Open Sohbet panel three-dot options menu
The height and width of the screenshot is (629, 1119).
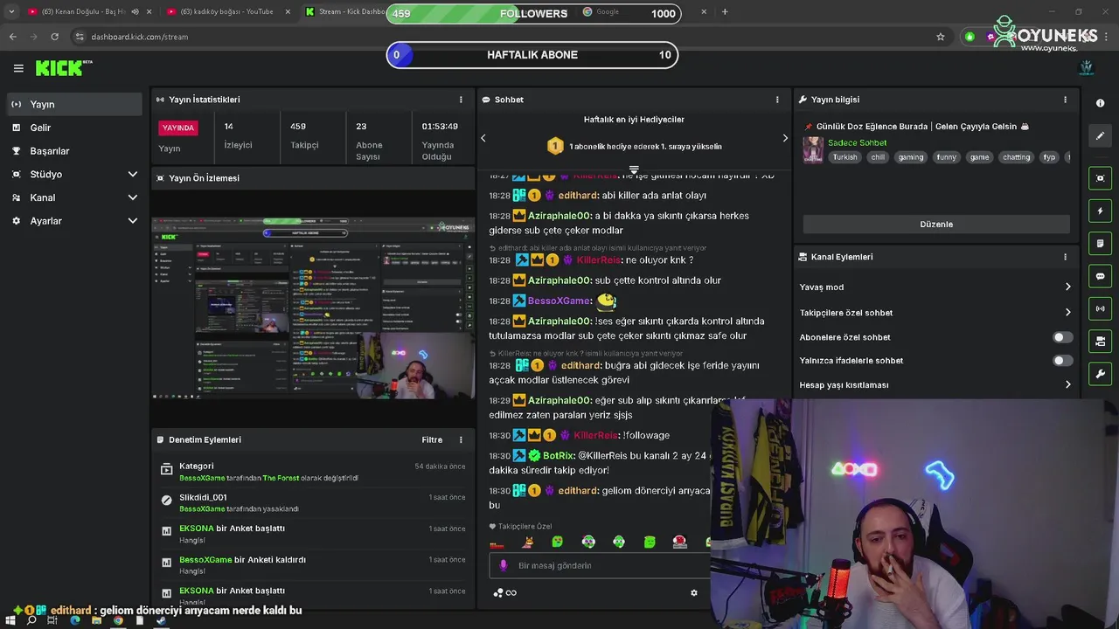coord(777,100)
